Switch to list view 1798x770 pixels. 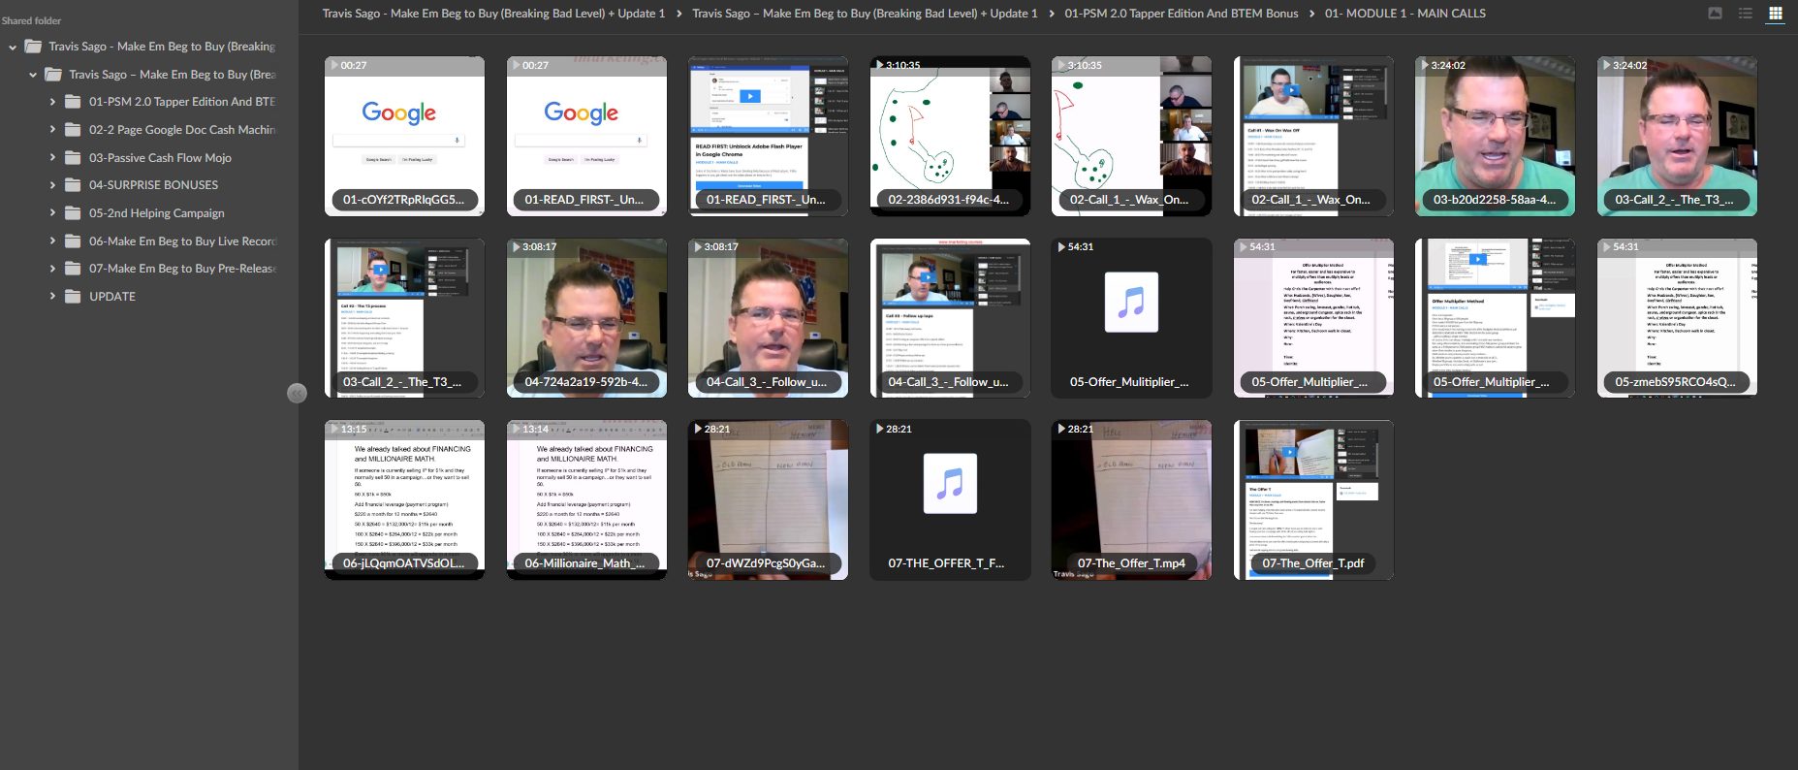(x=1745, y=14)
